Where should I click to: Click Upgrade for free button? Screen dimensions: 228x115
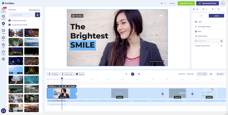click(186, 3)
